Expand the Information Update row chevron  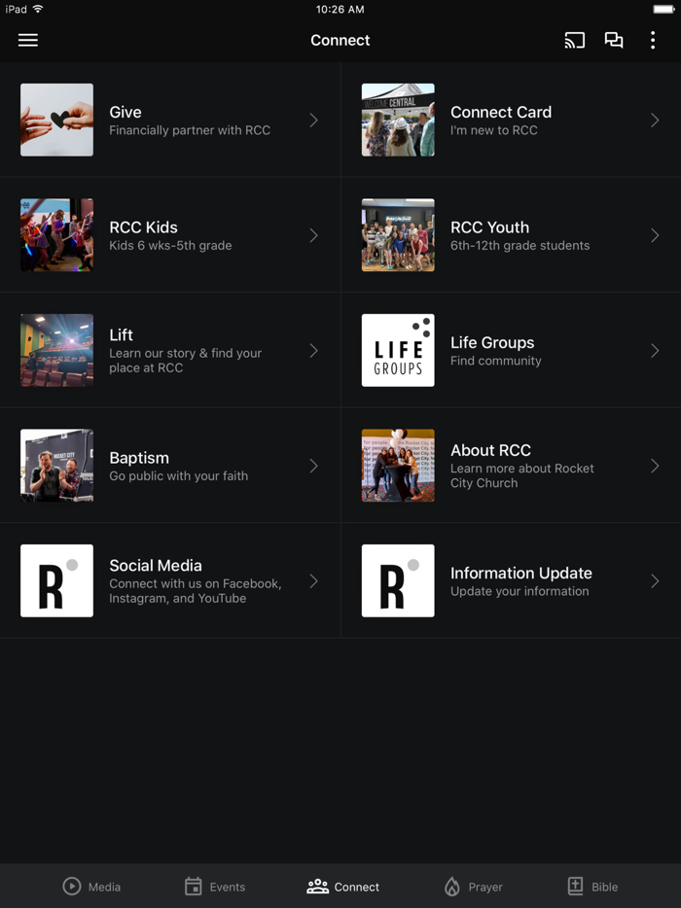[x=655, y=580]
